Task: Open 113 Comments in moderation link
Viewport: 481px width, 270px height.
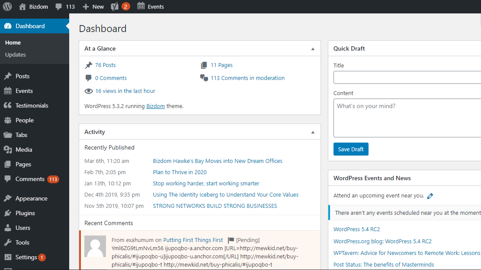Action: pyautogui.click(x=247, y=78)
